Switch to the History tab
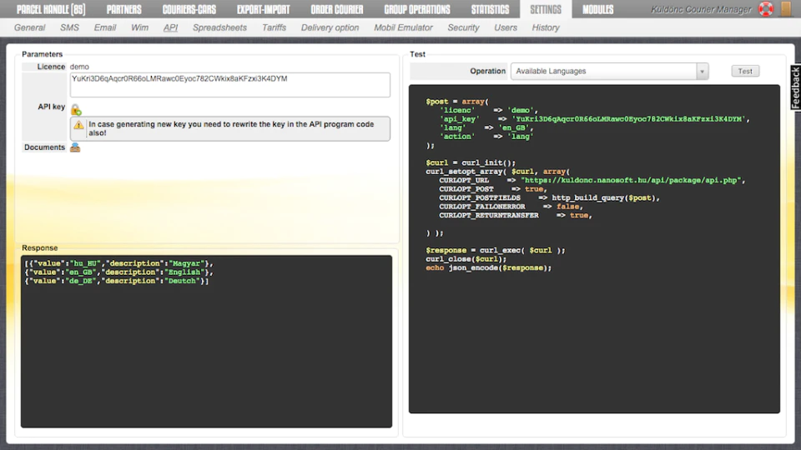The height and width of the screenshot is (450, 801). pos(546,27)
